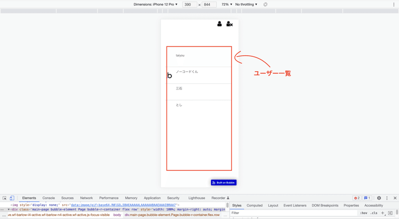Close the DevTools panel
Viewport: 399px width, 219px height.
[x=395, y=198]
